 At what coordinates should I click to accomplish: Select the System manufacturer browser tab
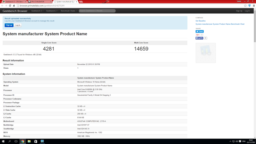(65, 2)
